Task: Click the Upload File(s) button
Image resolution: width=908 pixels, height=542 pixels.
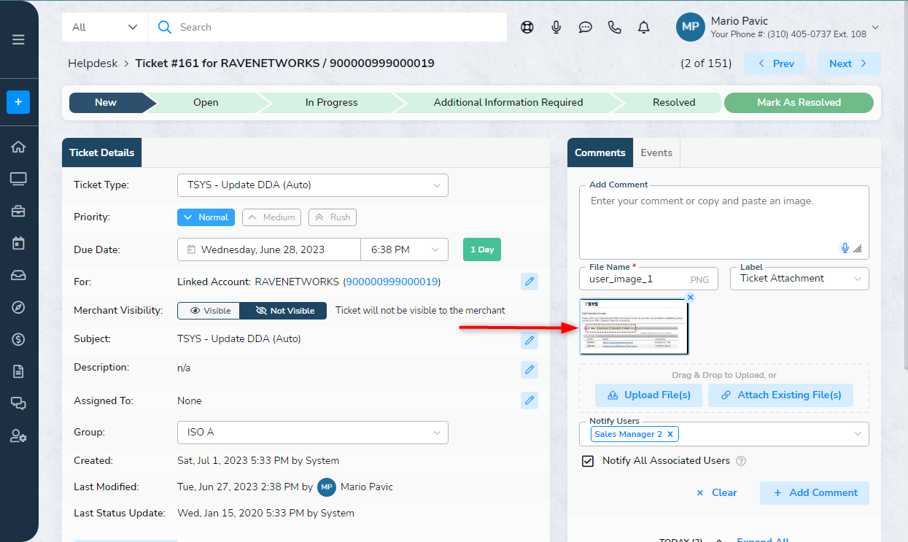Action: pyautogui.click(x=648, y=395)
